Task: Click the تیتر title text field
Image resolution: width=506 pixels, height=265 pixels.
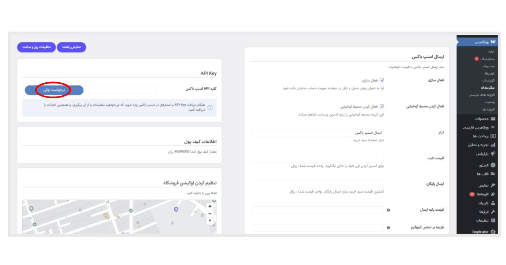Action: tap(317, 133)
